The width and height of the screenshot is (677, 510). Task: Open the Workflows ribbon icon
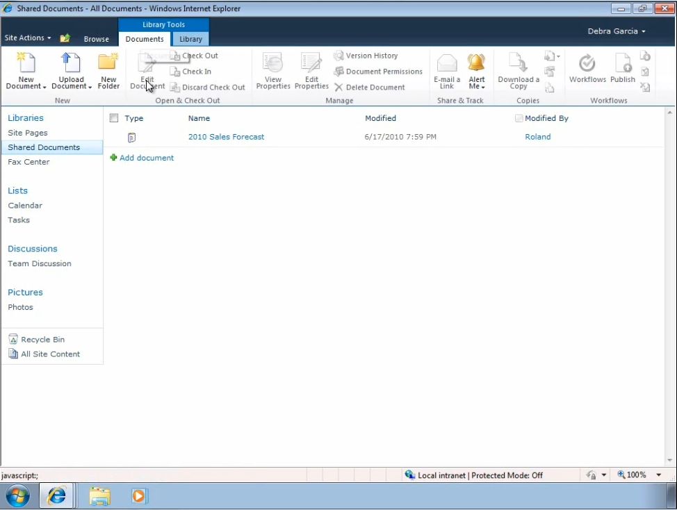pyautogui.click(x=587, y=64)
